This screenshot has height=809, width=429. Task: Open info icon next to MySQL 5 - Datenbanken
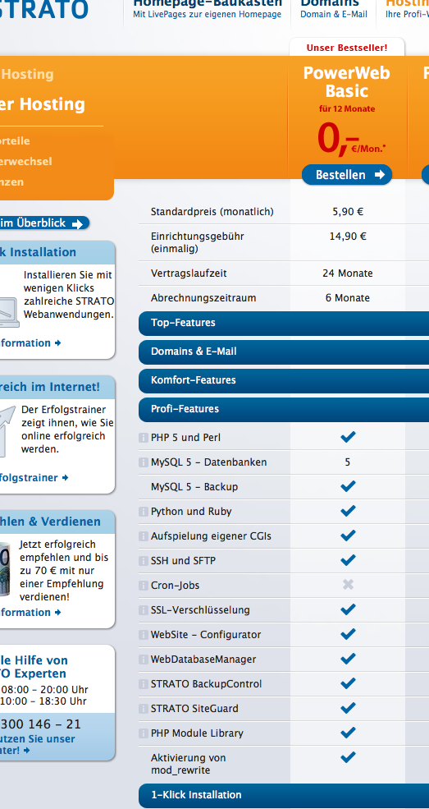[x=144, y=462]
